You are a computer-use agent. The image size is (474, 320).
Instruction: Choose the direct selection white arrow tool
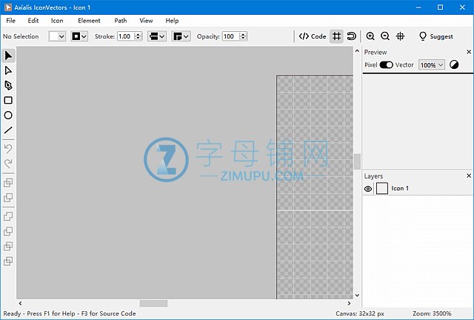[8, 70]
